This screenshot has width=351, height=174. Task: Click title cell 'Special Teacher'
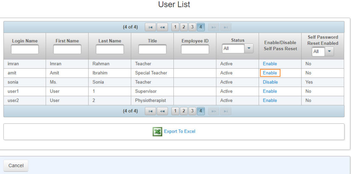coord(151,73)
